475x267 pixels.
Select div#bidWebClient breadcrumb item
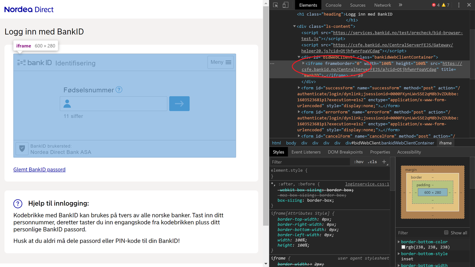(x=389, y=143)
